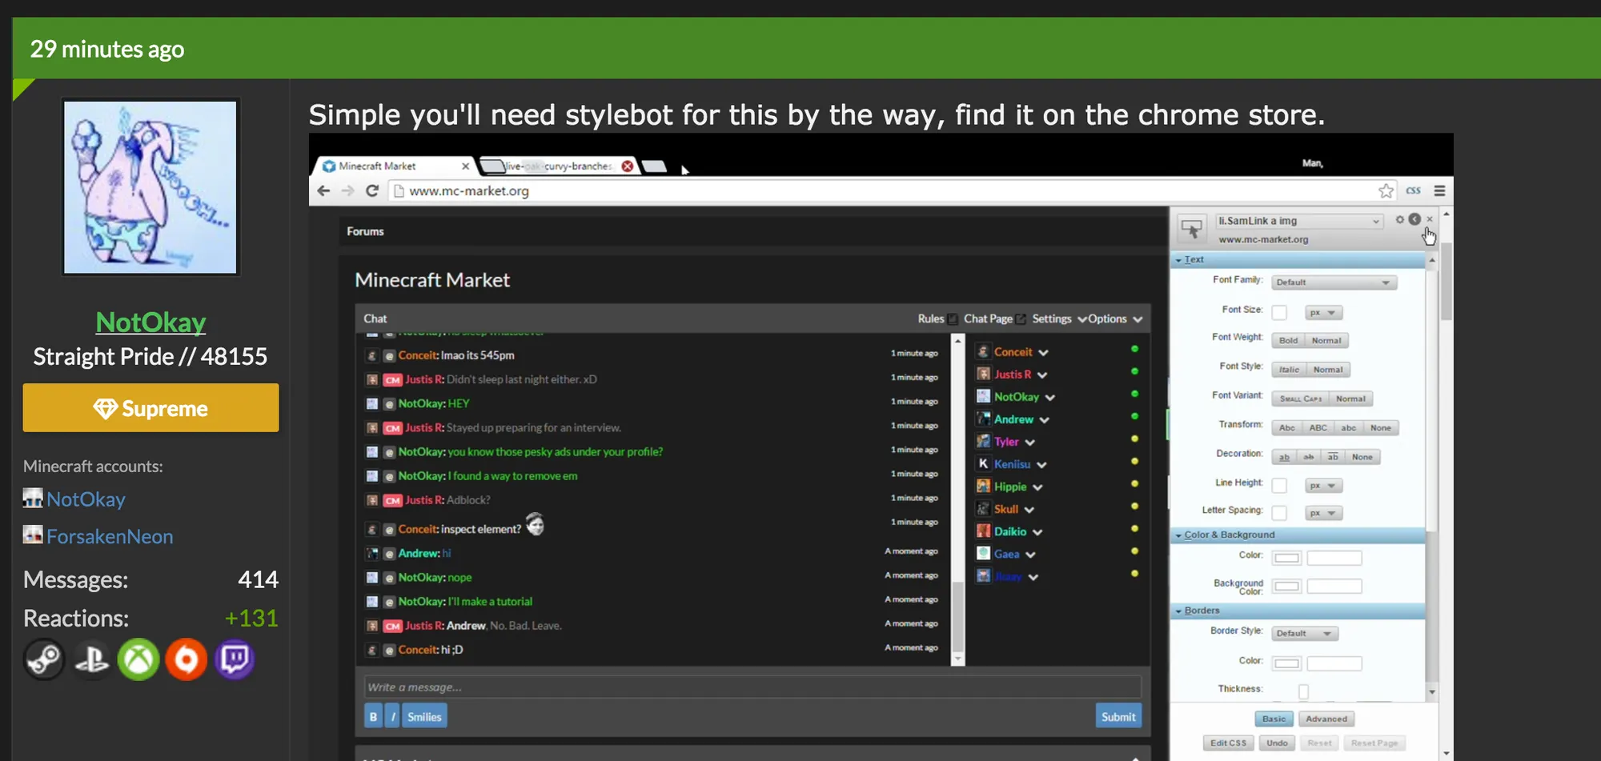Set Font Weight to Bold

click(x=1288, y=340)
